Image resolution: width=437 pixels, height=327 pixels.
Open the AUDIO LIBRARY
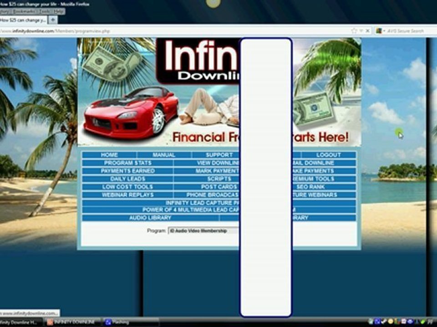151,218
